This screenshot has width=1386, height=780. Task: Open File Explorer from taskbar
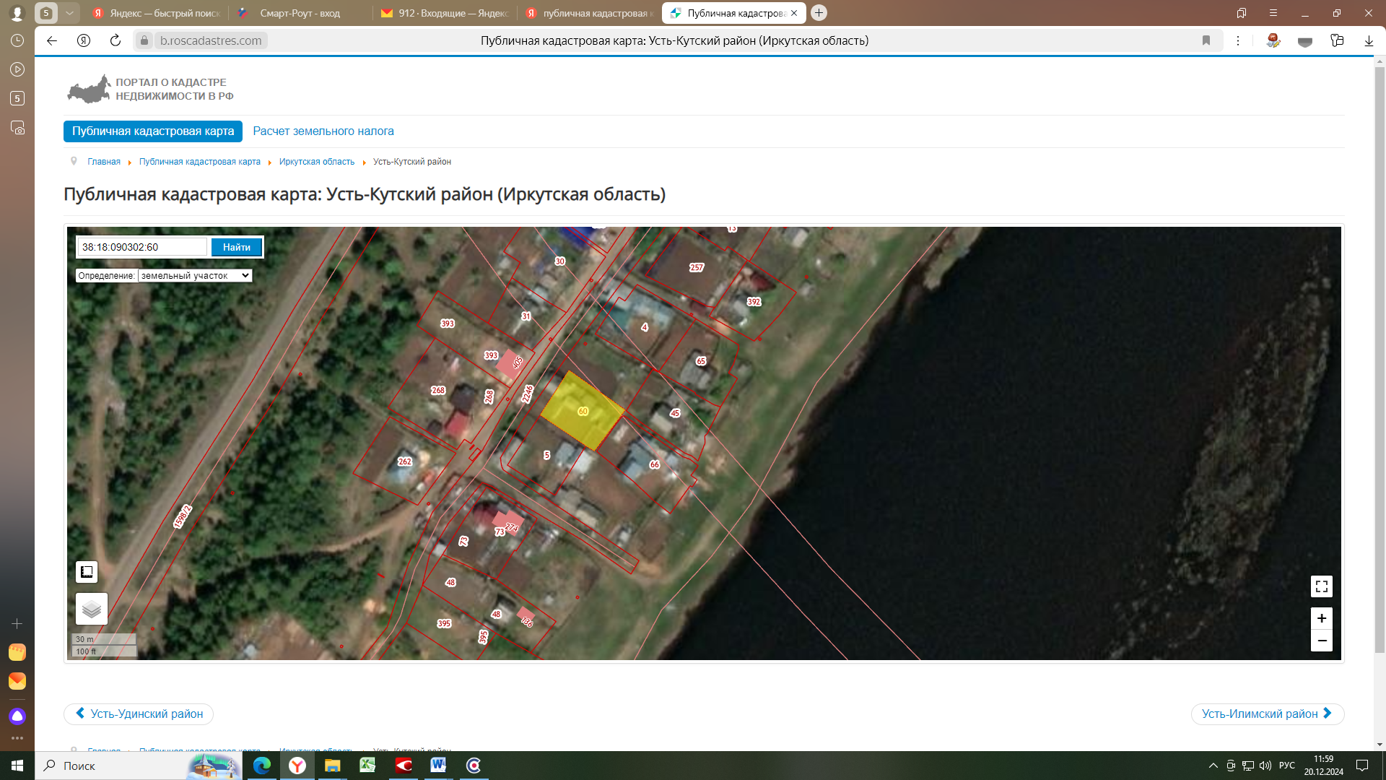point(332,766)
